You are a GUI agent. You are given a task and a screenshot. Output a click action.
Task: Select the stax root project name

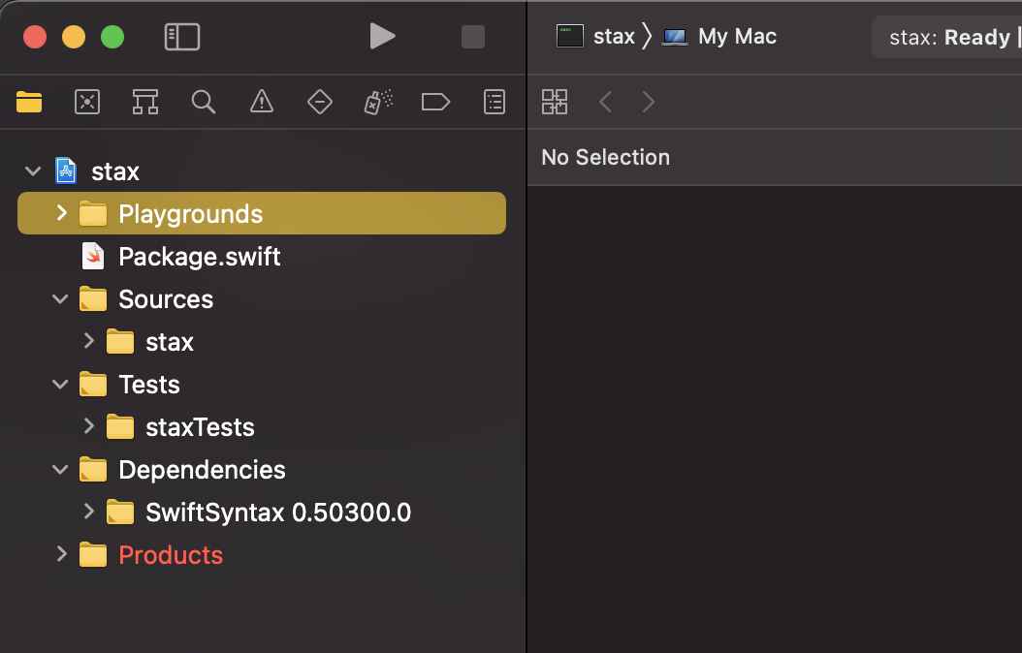coord(115,171)
